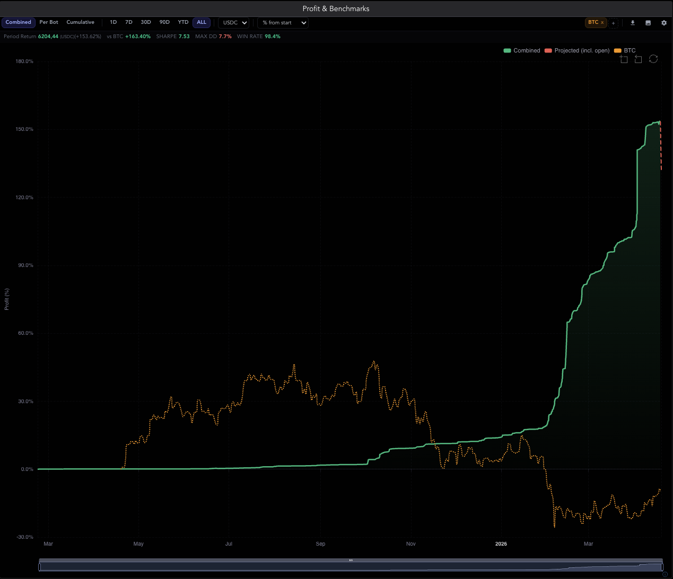Open the USDC currency dropdown

pyautogui.click(x=234, y=23)
